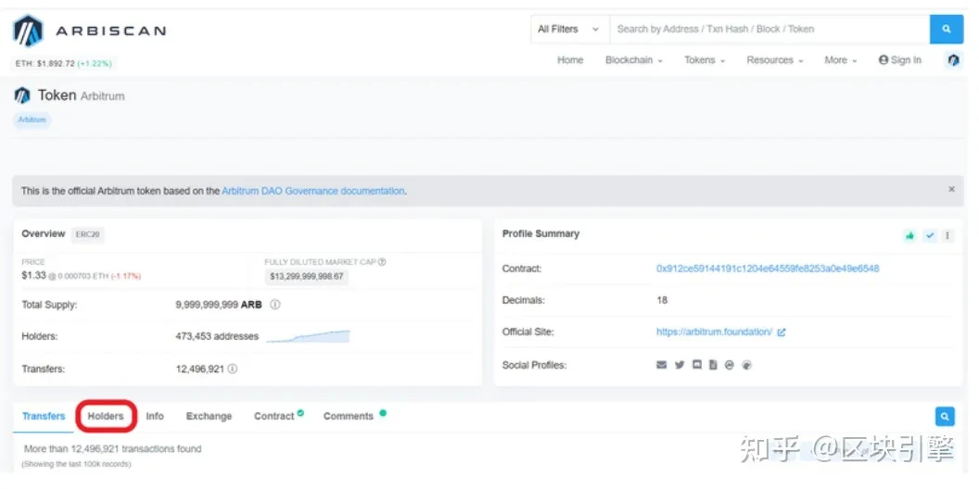
Task: Open contract address 0x912ce59144191c1204e64559fe8253a0e49e6548
Action: pos(768,269)
